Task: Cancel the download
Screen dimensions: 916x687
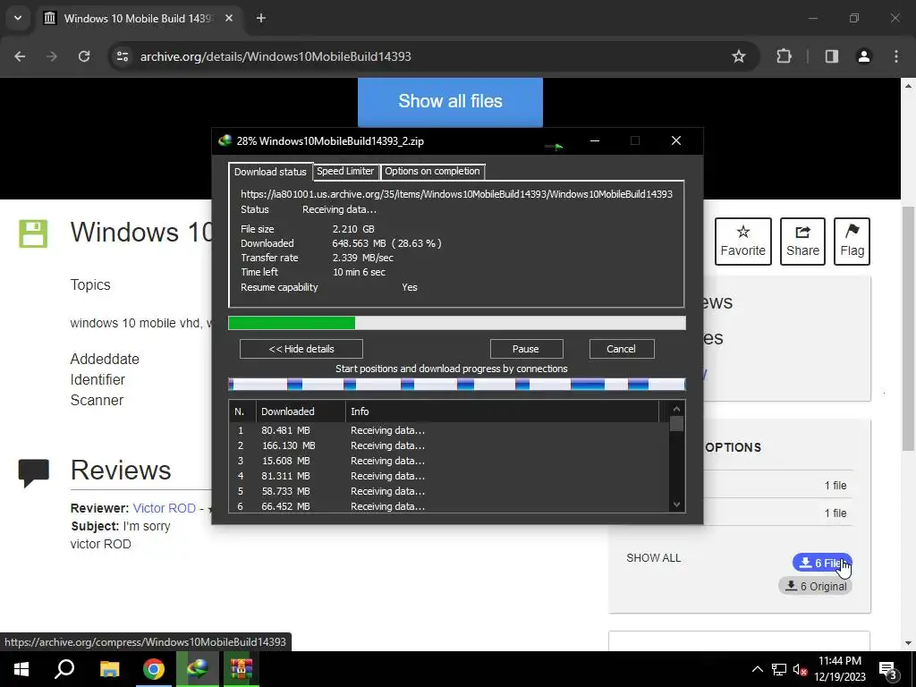Action: pos(621,349)
